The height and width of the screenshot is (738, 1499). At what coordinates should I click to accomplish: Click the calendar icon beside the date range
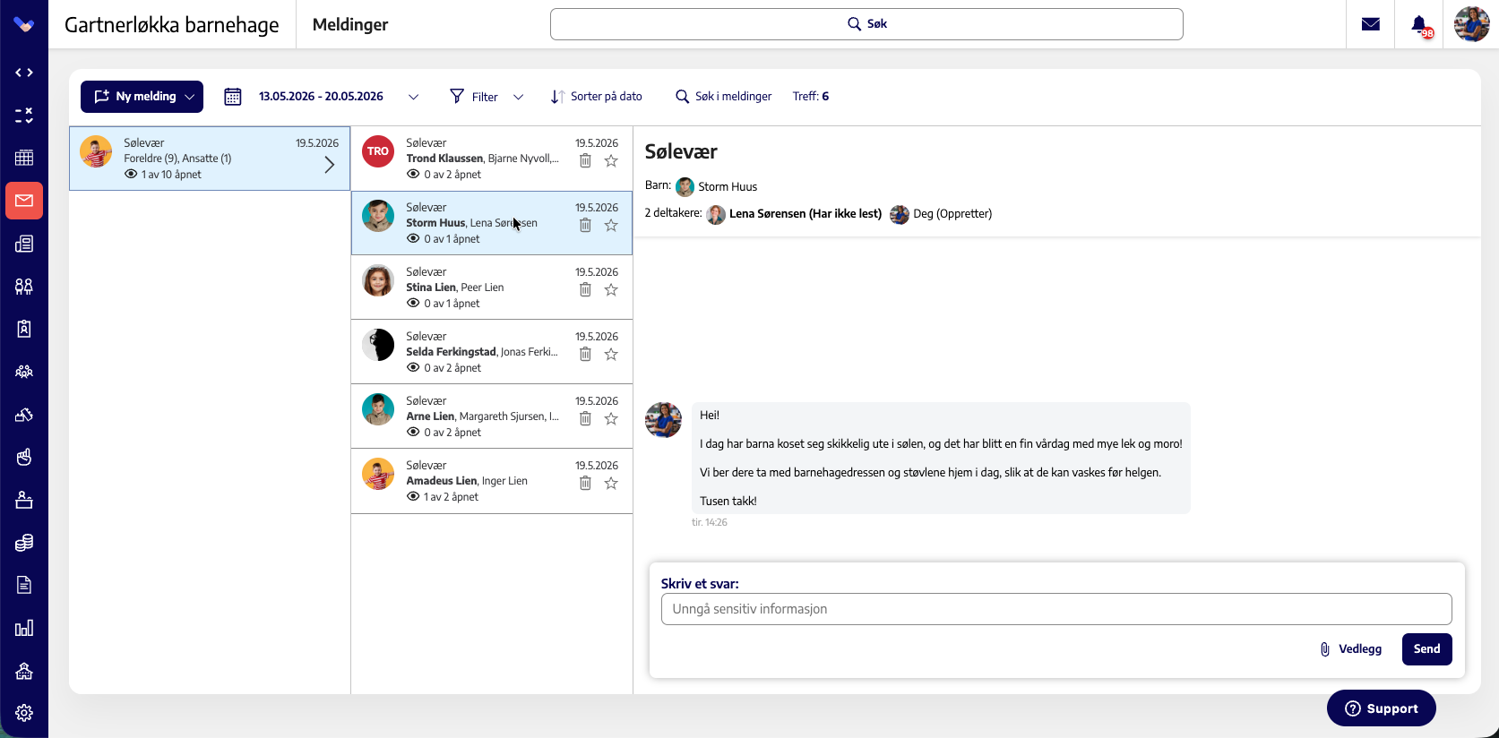[x=233, y=97]
